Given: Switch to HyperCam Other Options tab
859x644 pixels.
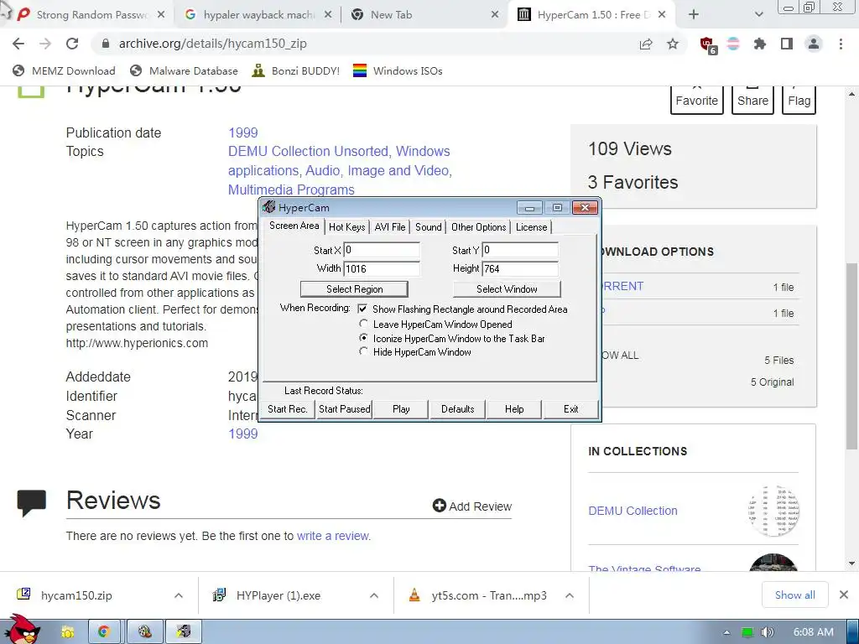Looking at the screenshot, I should 478,227.
